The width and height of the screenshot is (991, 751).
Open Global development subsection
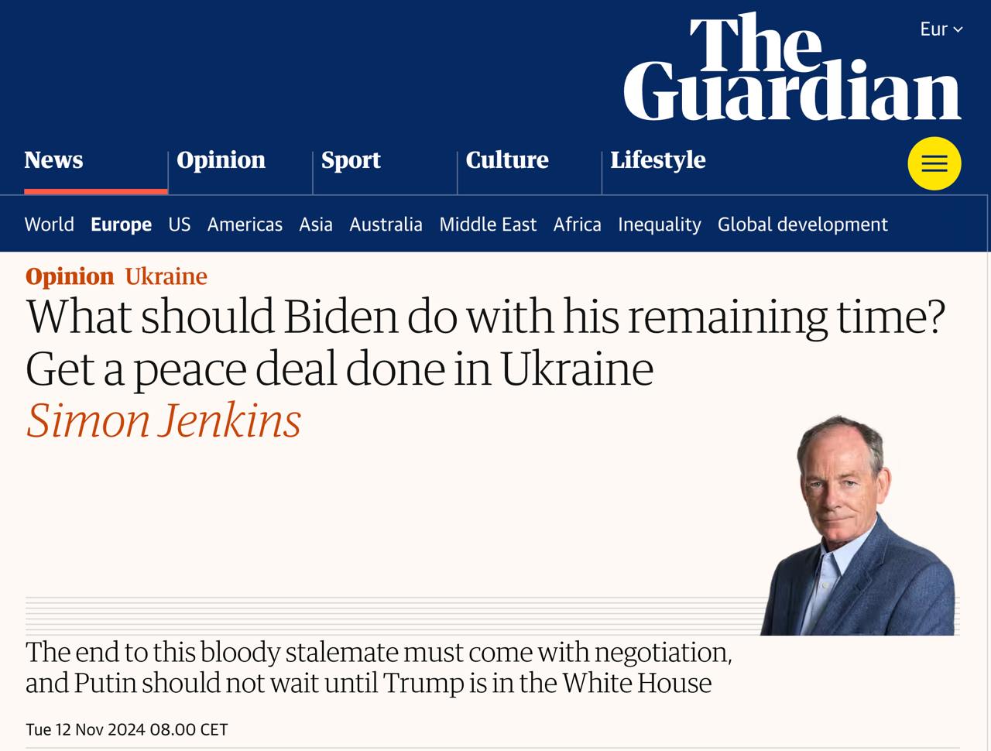[x=802, y=225]
